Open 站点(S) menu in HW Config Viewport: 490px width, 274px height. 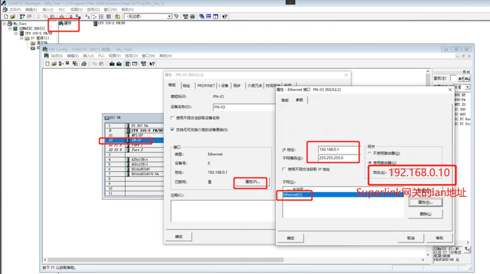tap(57, 56)
